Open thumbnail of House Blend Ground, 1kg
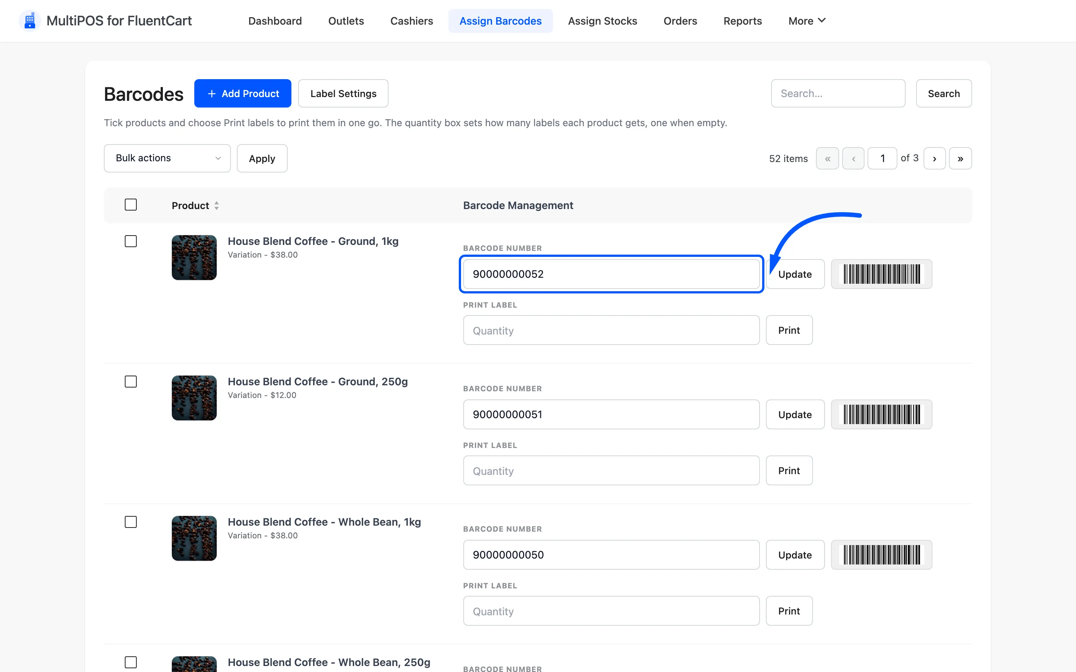 point(194,258)
